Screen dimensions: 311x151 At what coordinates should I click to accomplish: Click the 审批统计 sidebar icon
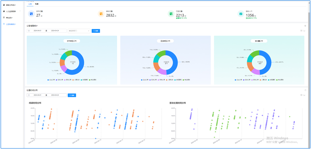point(4,18)
